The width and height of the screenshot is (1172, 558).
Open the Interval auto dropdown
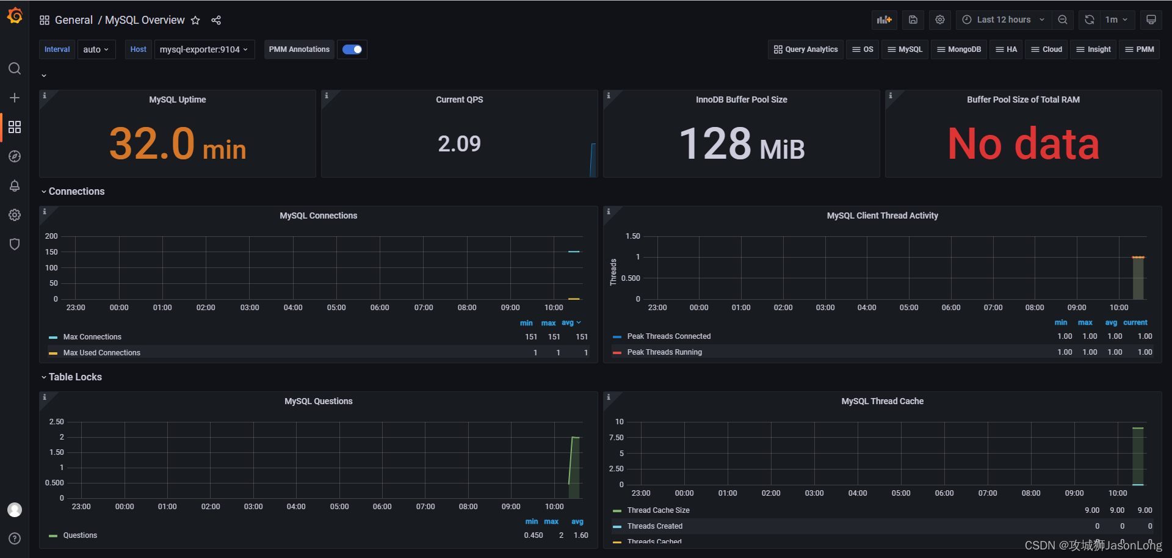(x=96, y=49)
